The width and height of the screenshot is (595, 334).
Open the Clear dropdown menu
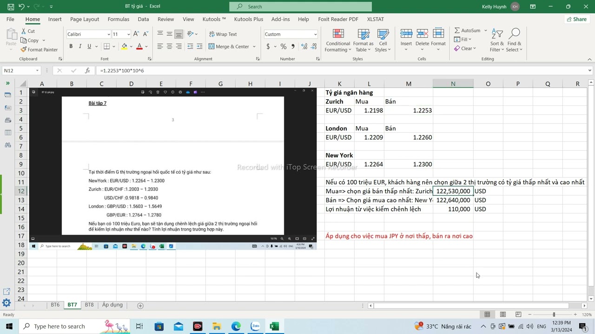click(465, 48)
